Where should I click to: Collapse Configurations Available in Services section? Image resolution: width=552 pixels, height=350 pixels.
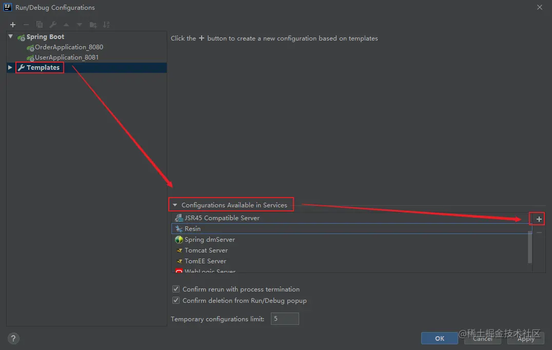pos(175,205)
